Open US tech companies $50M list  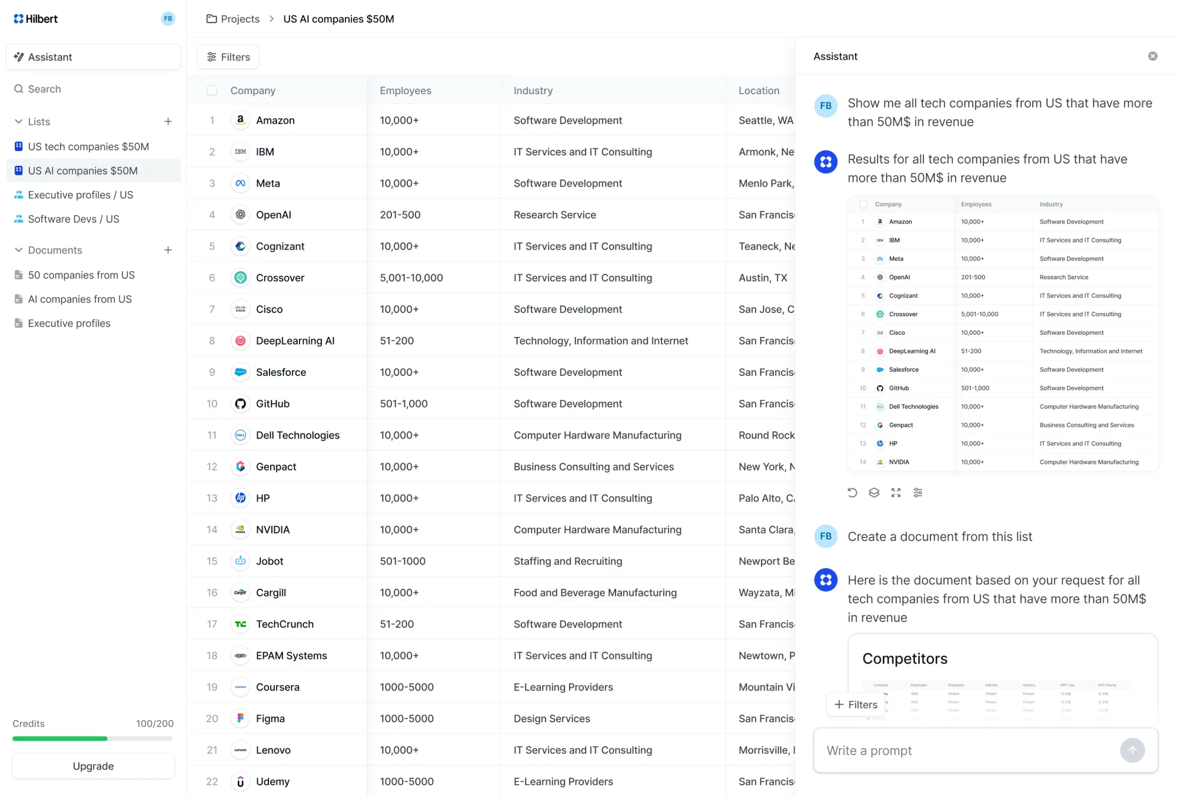[x=94, y=146]
